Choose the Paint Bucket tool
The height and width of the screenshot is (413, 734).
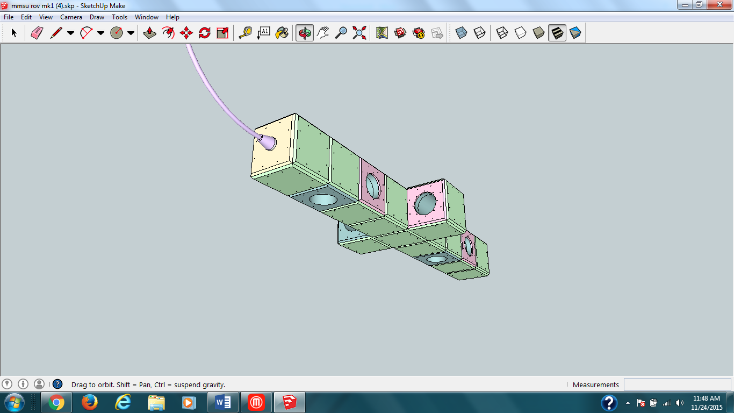(x=282, y=33)
